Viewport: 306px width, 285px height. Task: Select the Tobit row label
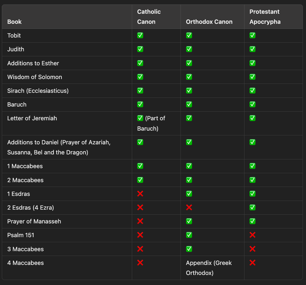14,35
